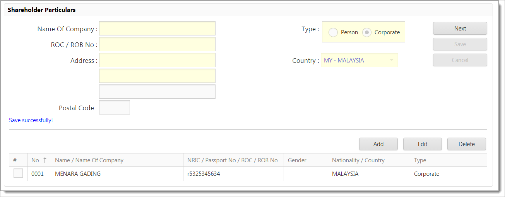Click the third Address line field

[x=157, y=92]
